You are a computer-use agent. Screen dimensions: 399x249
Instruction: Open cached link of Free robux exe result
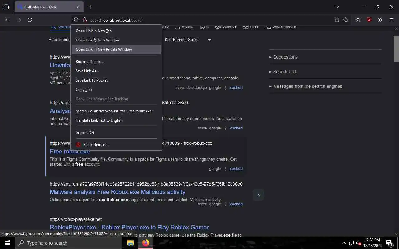pos(236,169)
